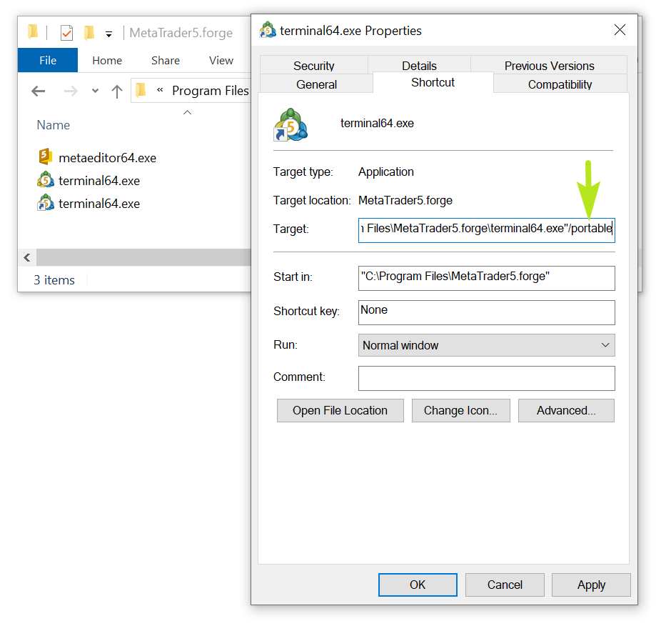
Task: Click the '3 items' status bar text
Action: click(54, 279)
